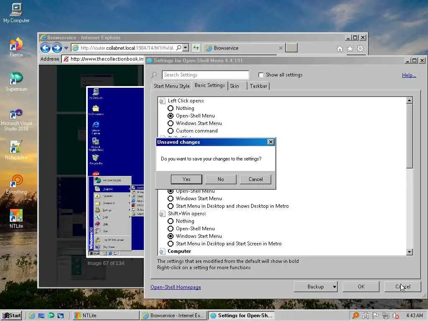
Task: Select Open-Shell Menu under Left Click opens
Action: pos(171,116)
